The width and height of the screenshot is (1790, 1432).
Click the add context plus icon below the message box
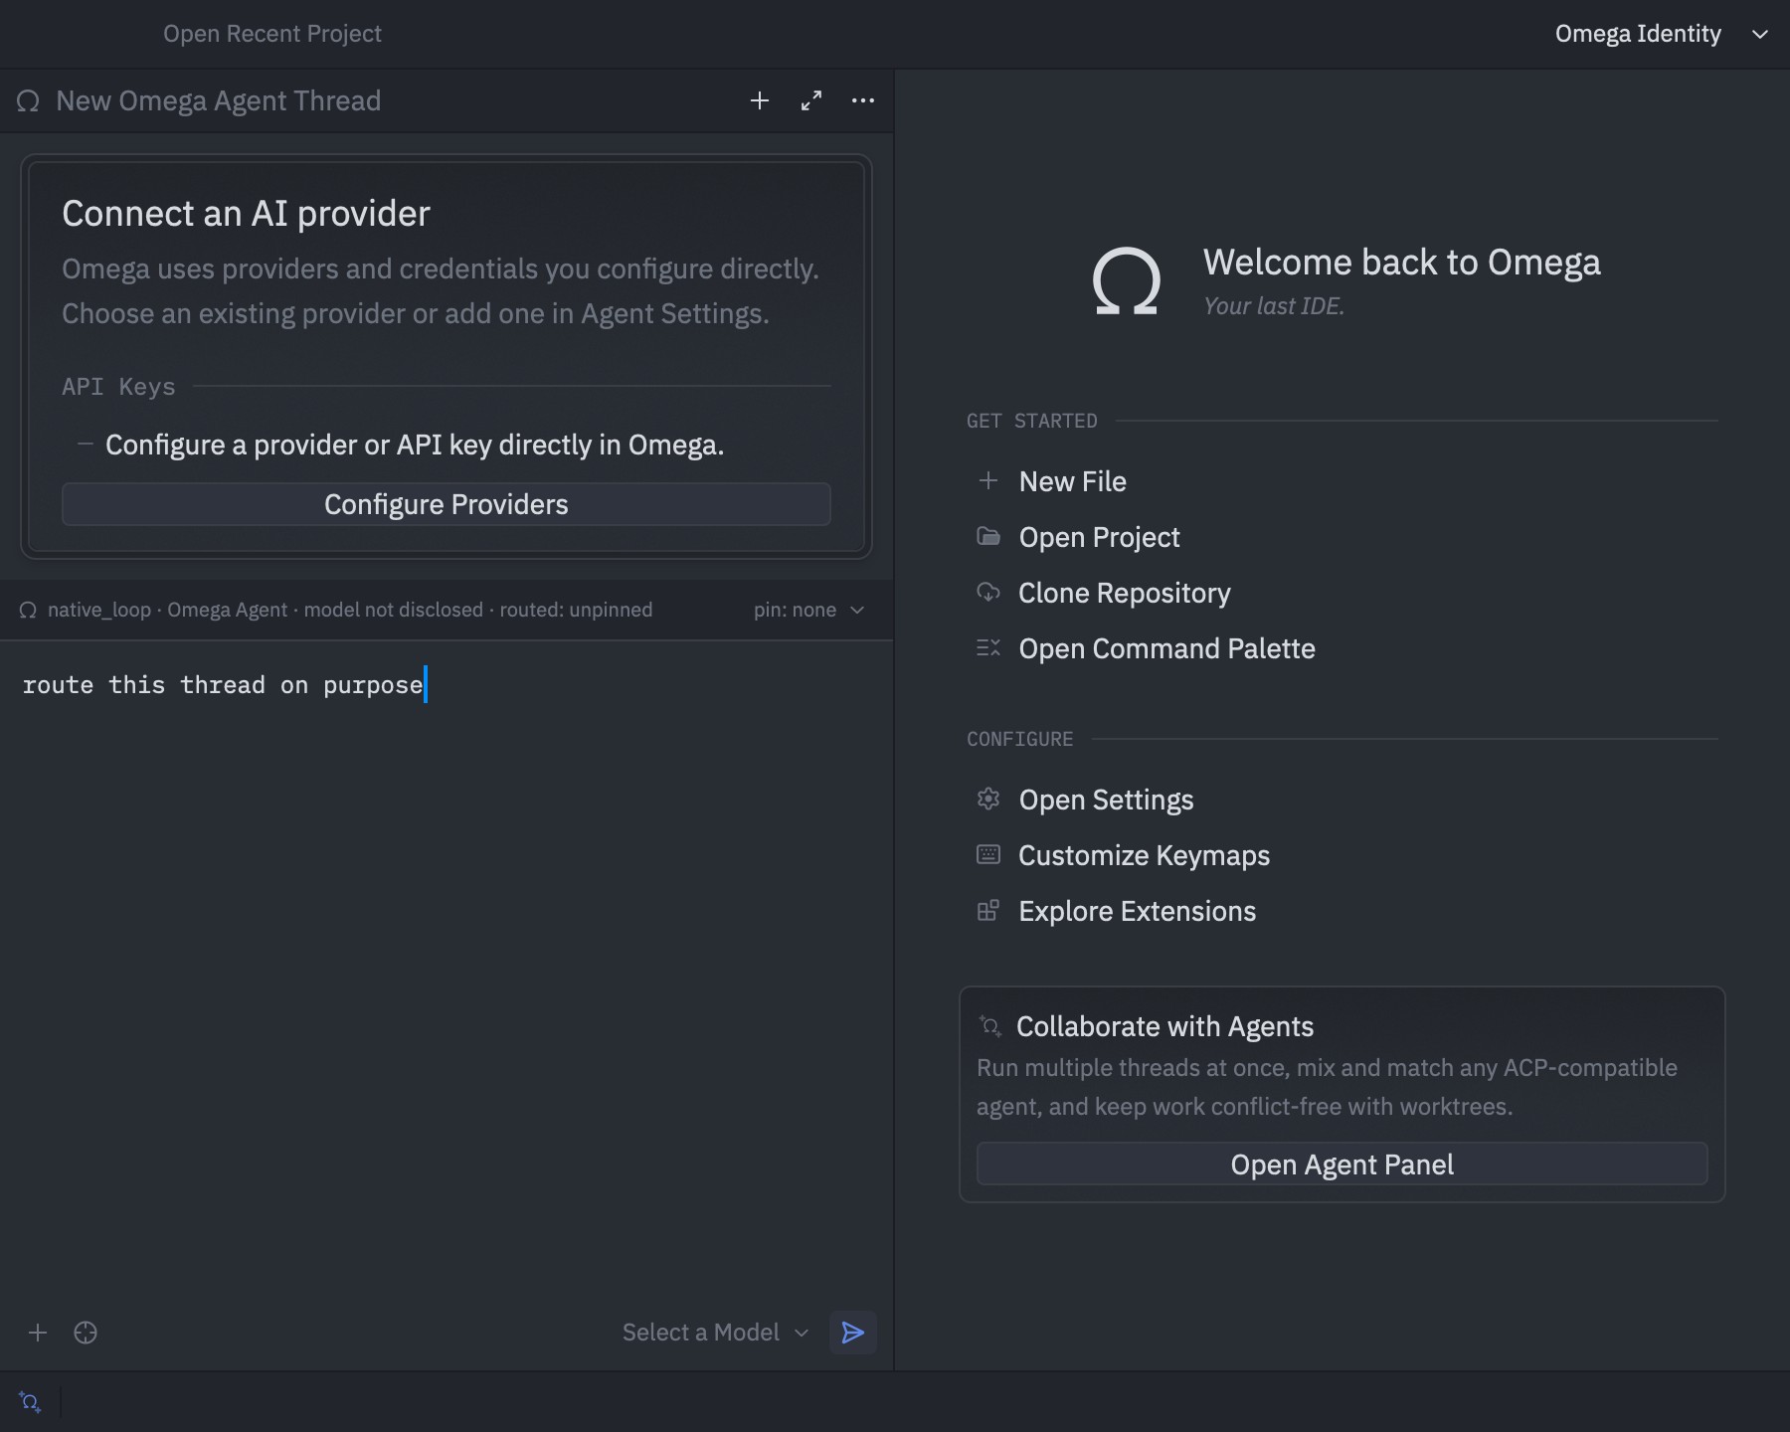[x=38, y=1333]
